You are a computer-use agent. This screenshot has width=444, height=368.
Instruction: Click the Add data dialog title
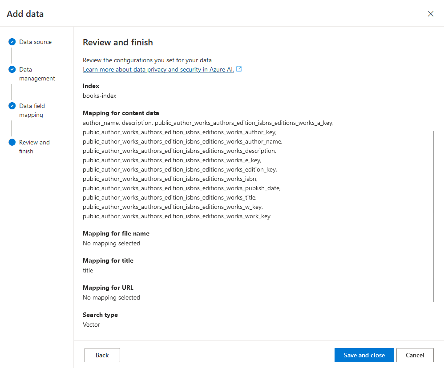[x=25, y=14]
